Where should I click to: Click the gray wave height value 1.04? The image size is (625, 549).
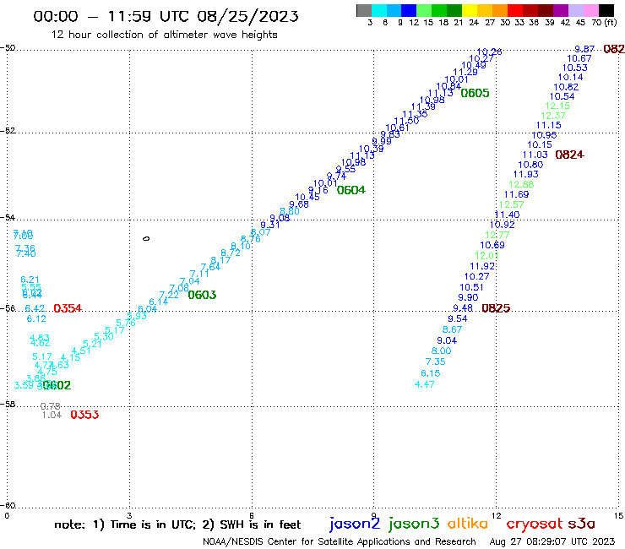pos(52,415)
